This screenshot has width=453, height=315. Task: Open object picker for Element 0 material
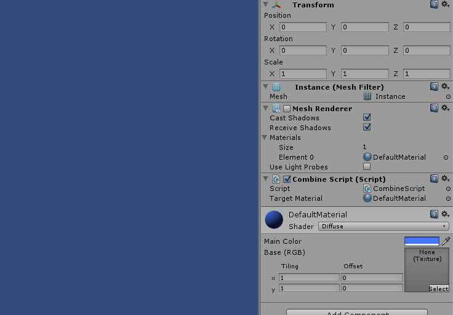tap(446, 158)
